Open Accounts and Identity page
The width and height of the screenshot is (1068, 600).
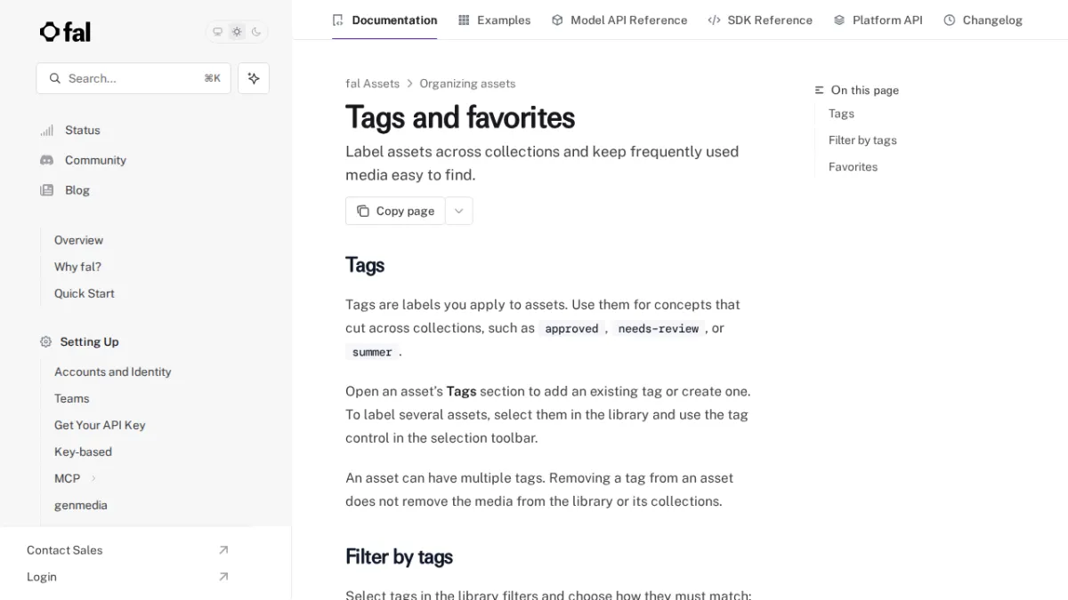113,372
